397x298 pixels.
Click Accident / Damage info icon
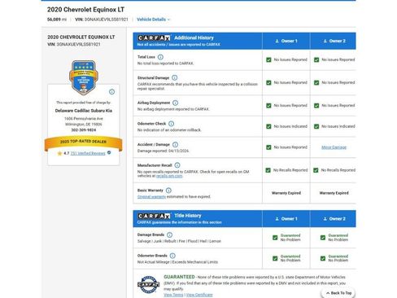coord(176,145)
